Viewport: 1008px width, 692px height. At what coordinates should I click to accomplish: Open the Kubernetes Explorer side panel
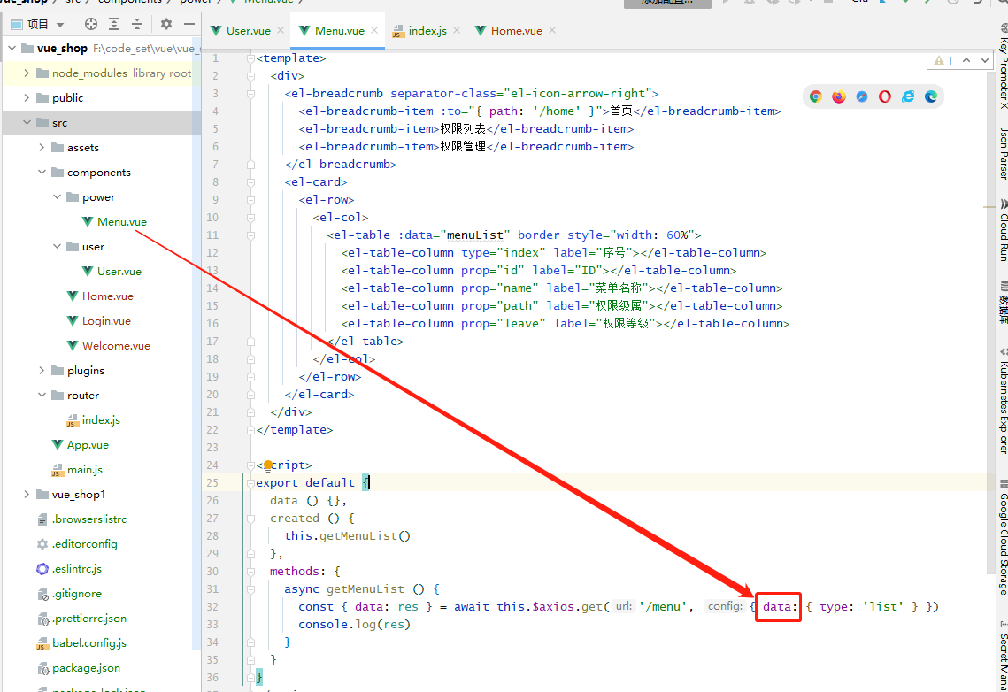coord(1002,402)
